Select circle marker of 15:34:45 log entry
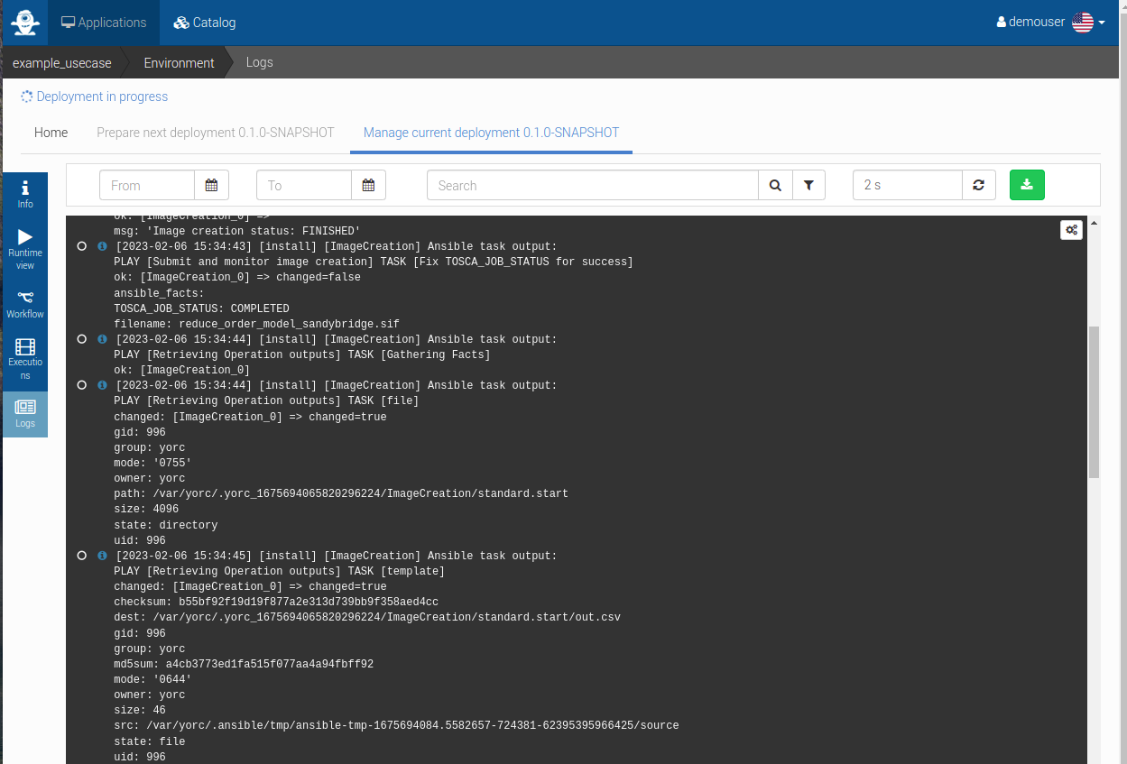1127x764 pixels. click(82, 556)
